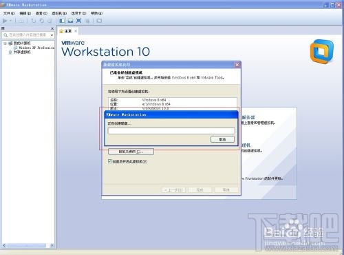Close the new virtual machine wizard dialog
344x255 pixels.
click(x=237, y=65)
